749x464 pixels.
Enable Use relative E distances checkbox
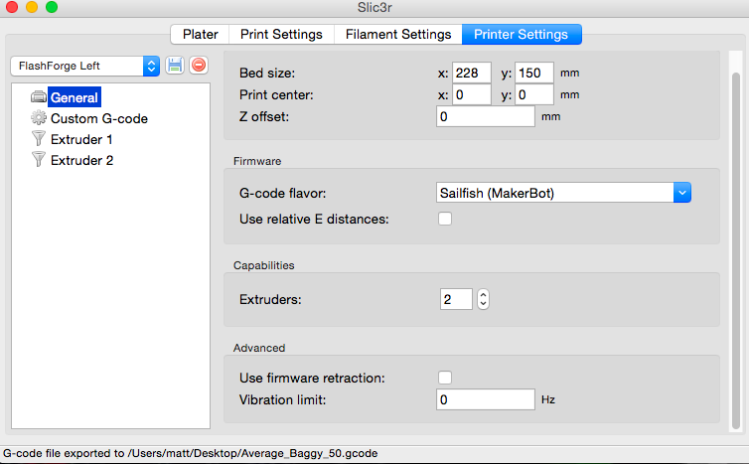coord(445,219)
